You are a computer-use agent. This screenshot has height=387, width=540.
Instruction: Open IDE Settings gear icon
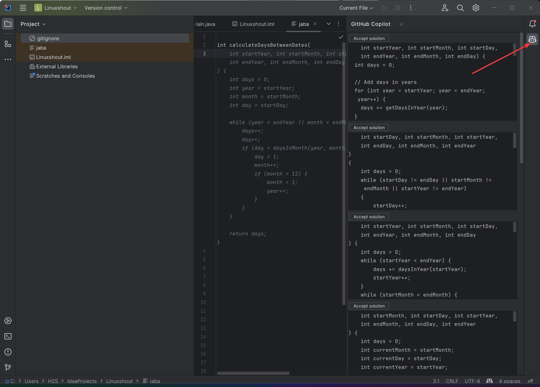[x=476, y=8]
